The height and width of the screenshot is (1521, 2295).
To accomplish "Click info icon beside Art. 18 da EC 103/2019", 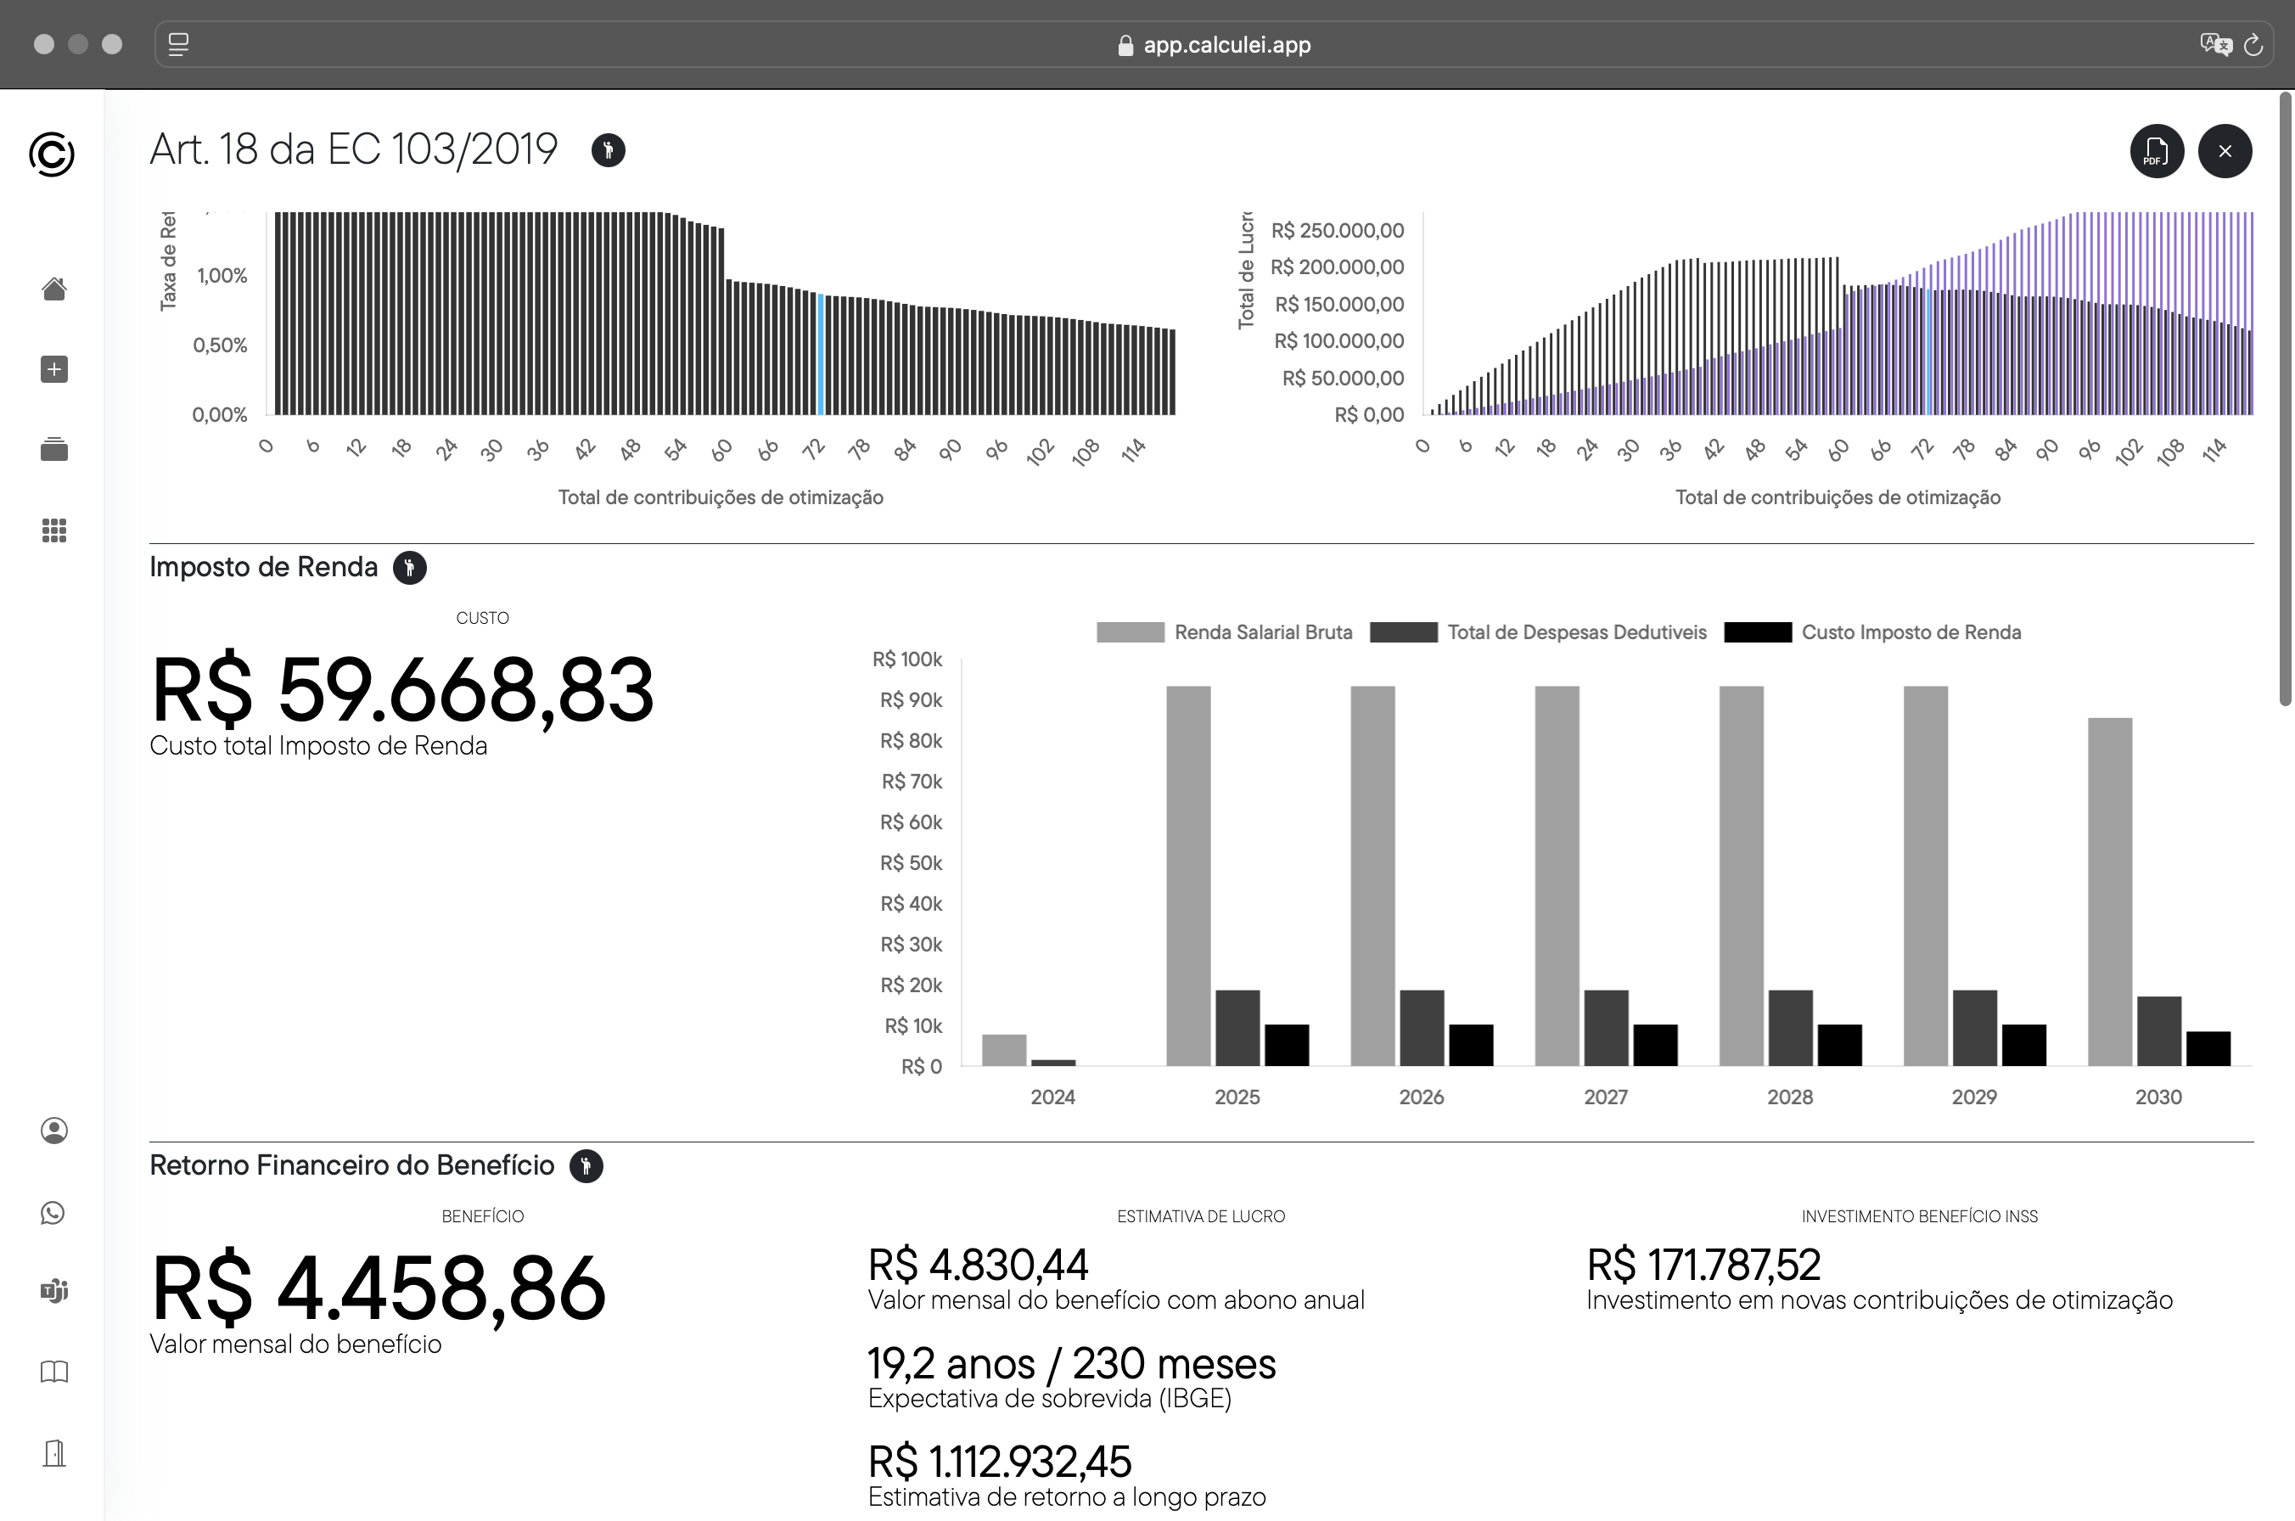I will point(609,150).
